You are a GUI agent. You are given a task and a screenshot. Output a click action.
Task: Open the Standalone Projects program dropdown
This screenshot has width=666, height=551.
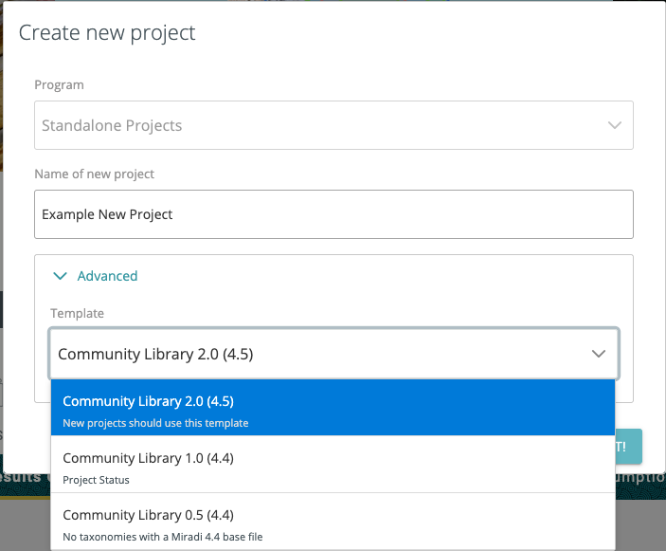[322, 125]
